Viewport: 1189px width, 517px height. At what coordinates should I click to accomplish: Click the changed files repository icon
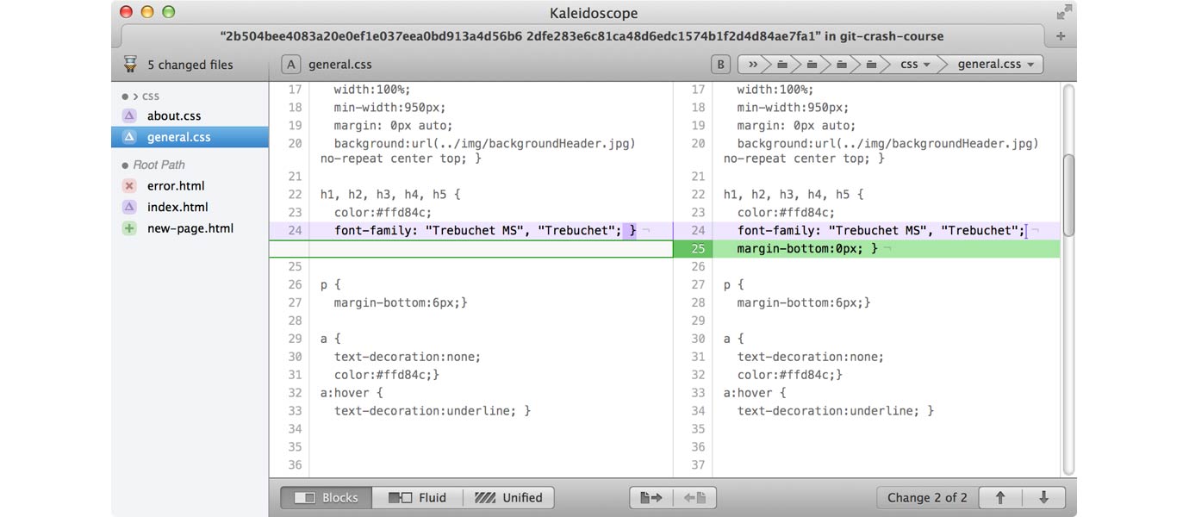(x=130, y=64)
